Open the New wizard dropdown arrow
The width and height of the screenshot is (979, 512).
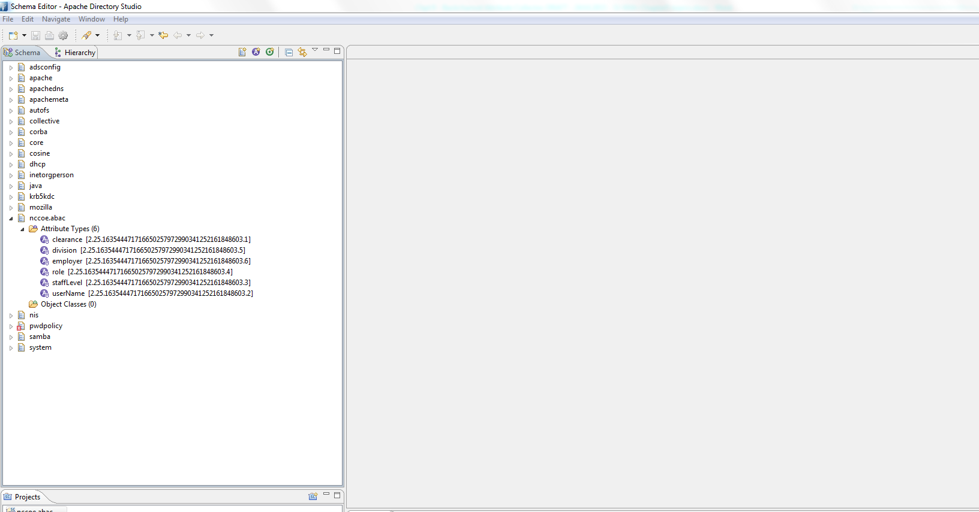24,35
